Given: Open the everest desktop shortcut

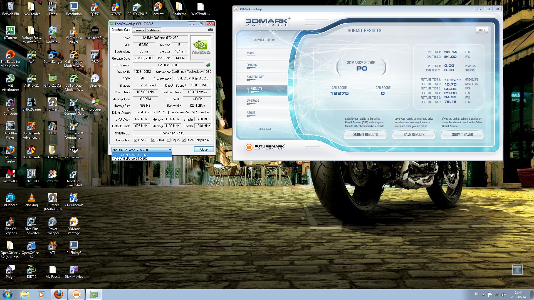Looking at the screenshot, I should point(158,9).
